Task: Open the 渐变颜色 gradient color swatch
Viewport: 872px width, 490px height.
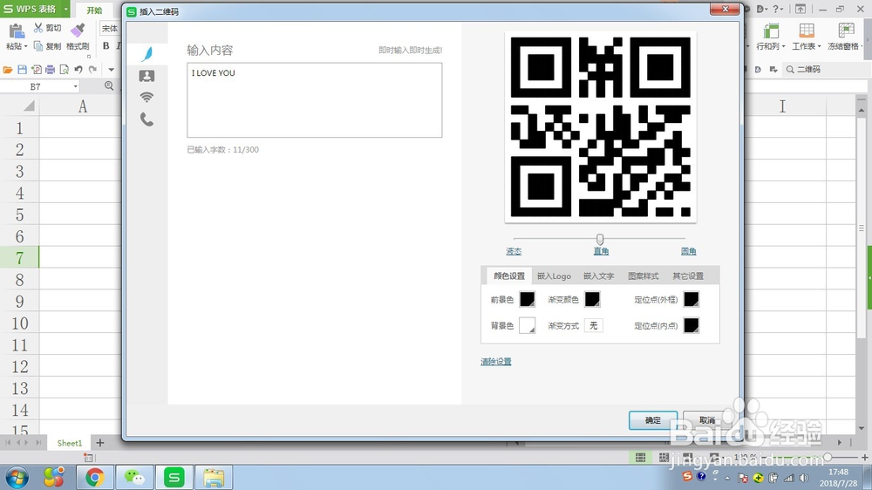Action: coord(592,299)
